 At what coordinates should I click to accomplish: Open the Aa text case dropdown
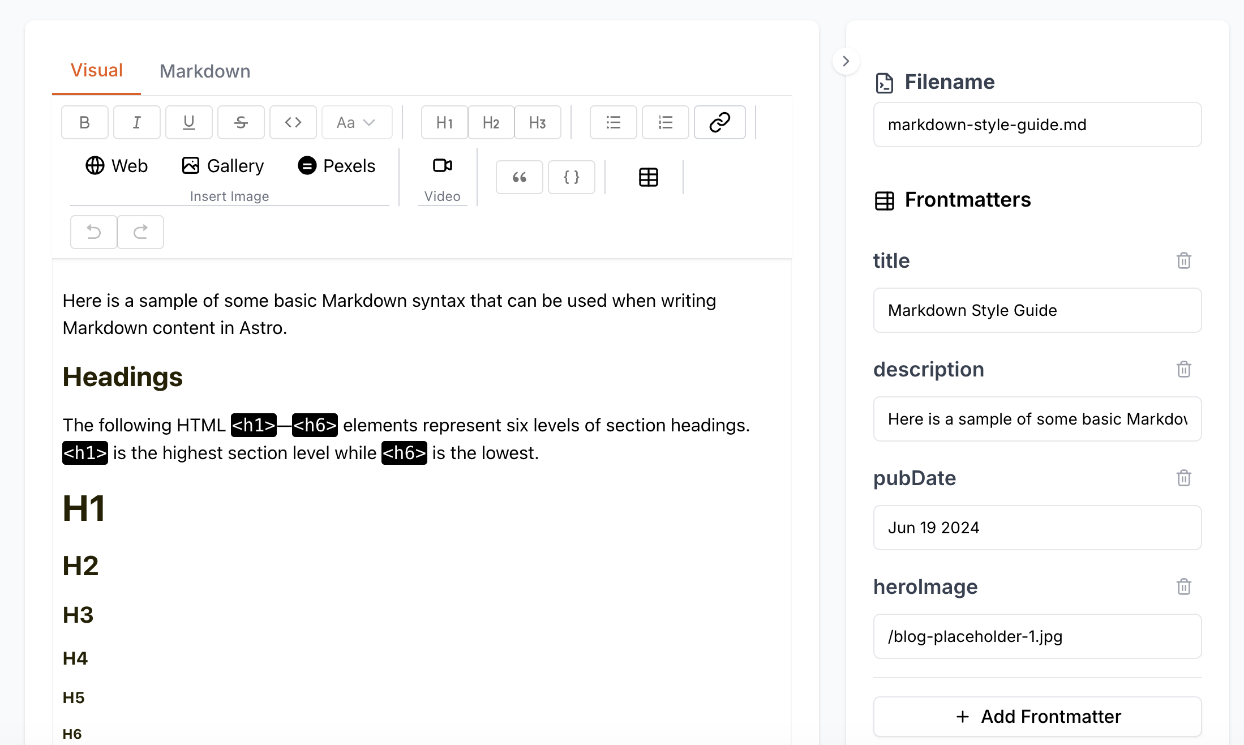357,122
